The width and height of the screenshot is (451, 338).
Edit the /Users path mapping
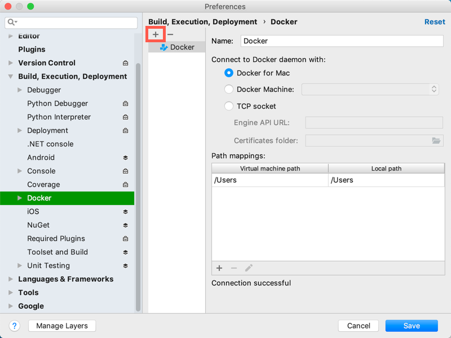(x=248, y=268)
